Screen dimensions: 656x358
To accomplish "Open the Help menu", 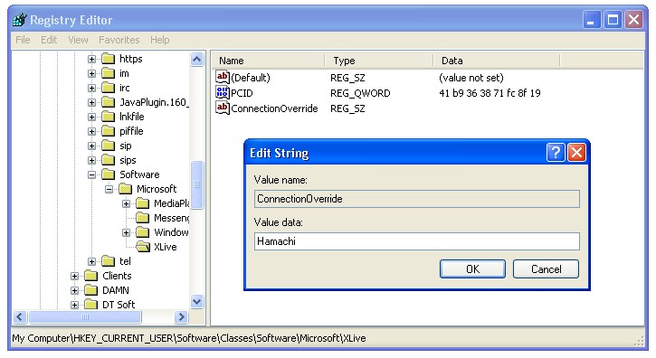I will point(160,40).
